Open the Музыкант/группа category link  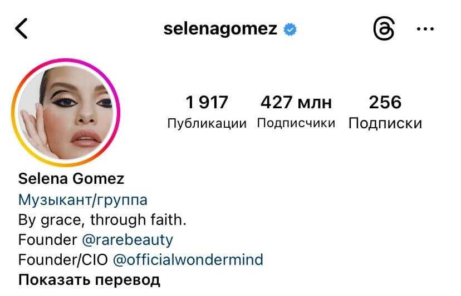[x=82, y=200]
